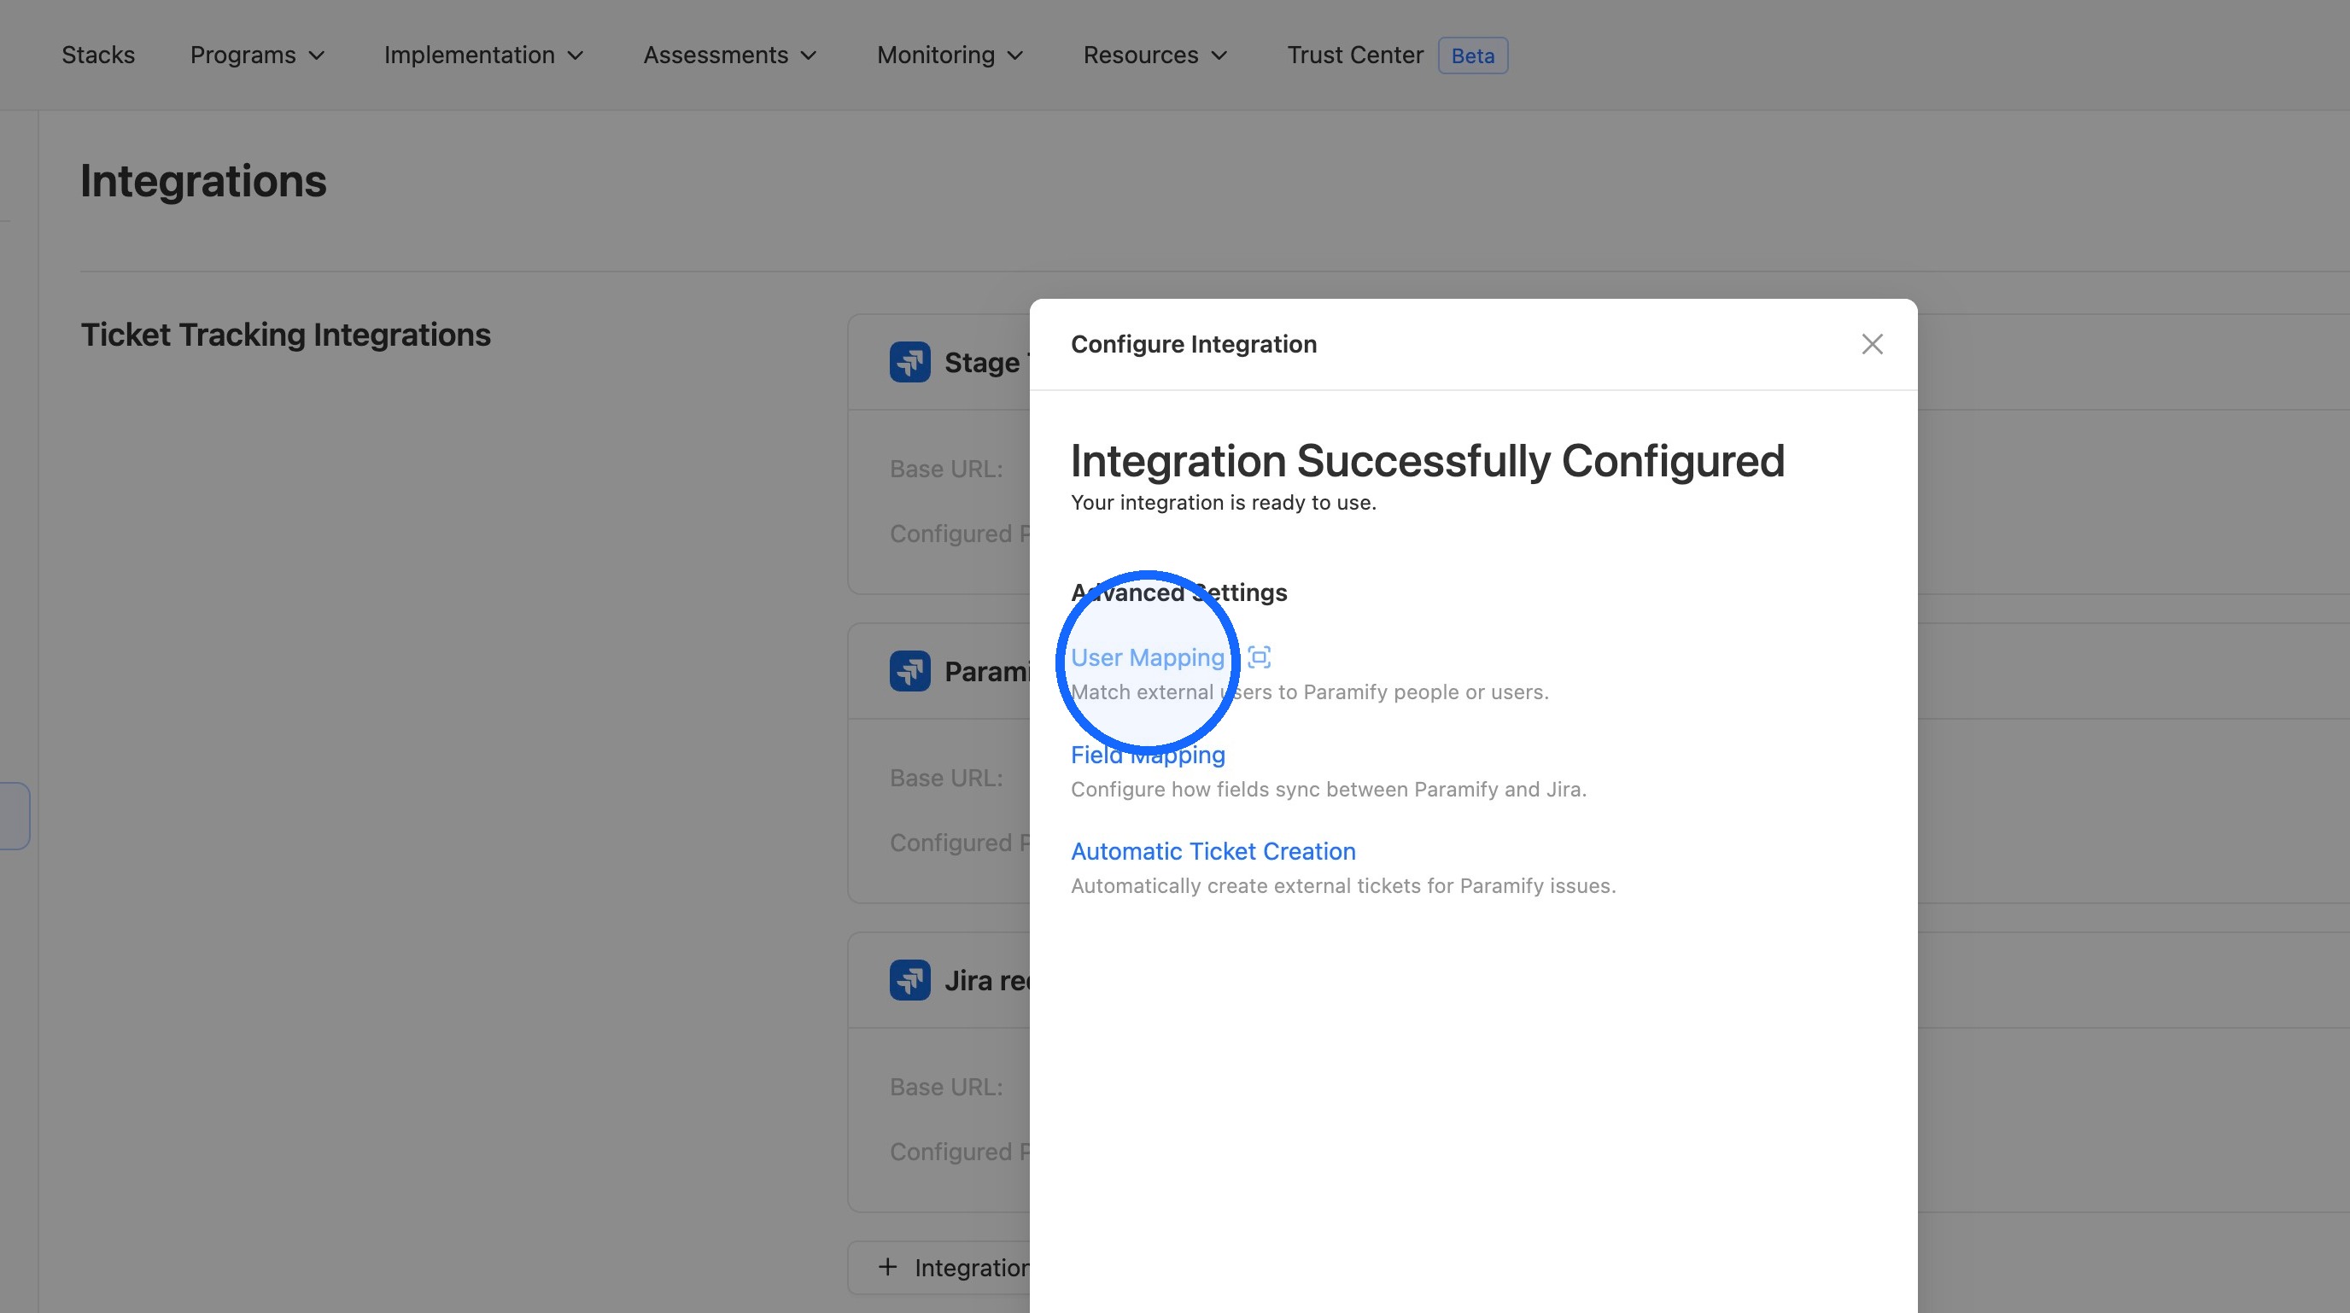Go to Stacks in the top navigation
The height and width of the screenshot is (1313, 2350).
[98, 55]
